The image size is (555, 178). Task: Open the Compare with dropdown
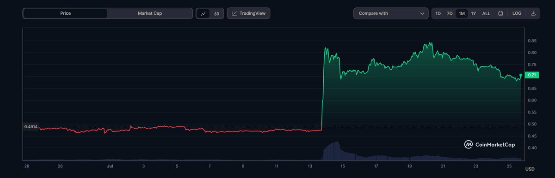point(391,13)
